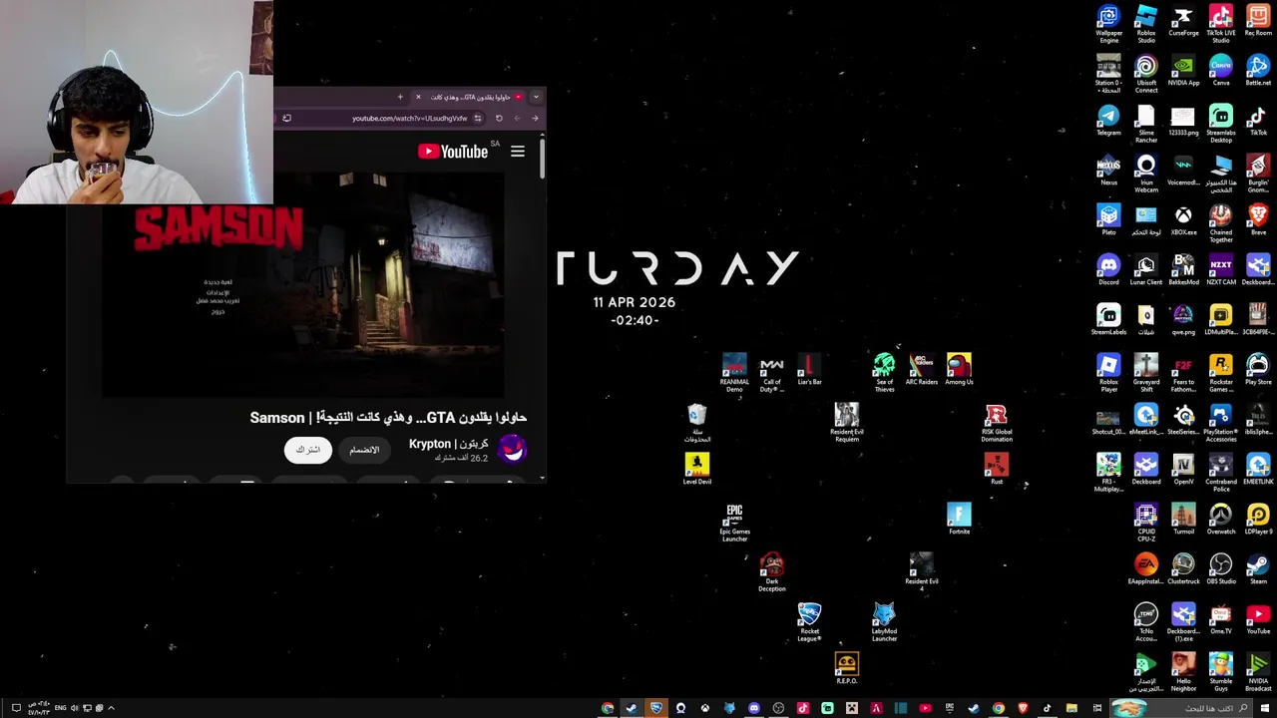Viewport: 1277px width, 718px height.
Task: Open BakkesMod desktop shortcut
Action: point(1183,271)
